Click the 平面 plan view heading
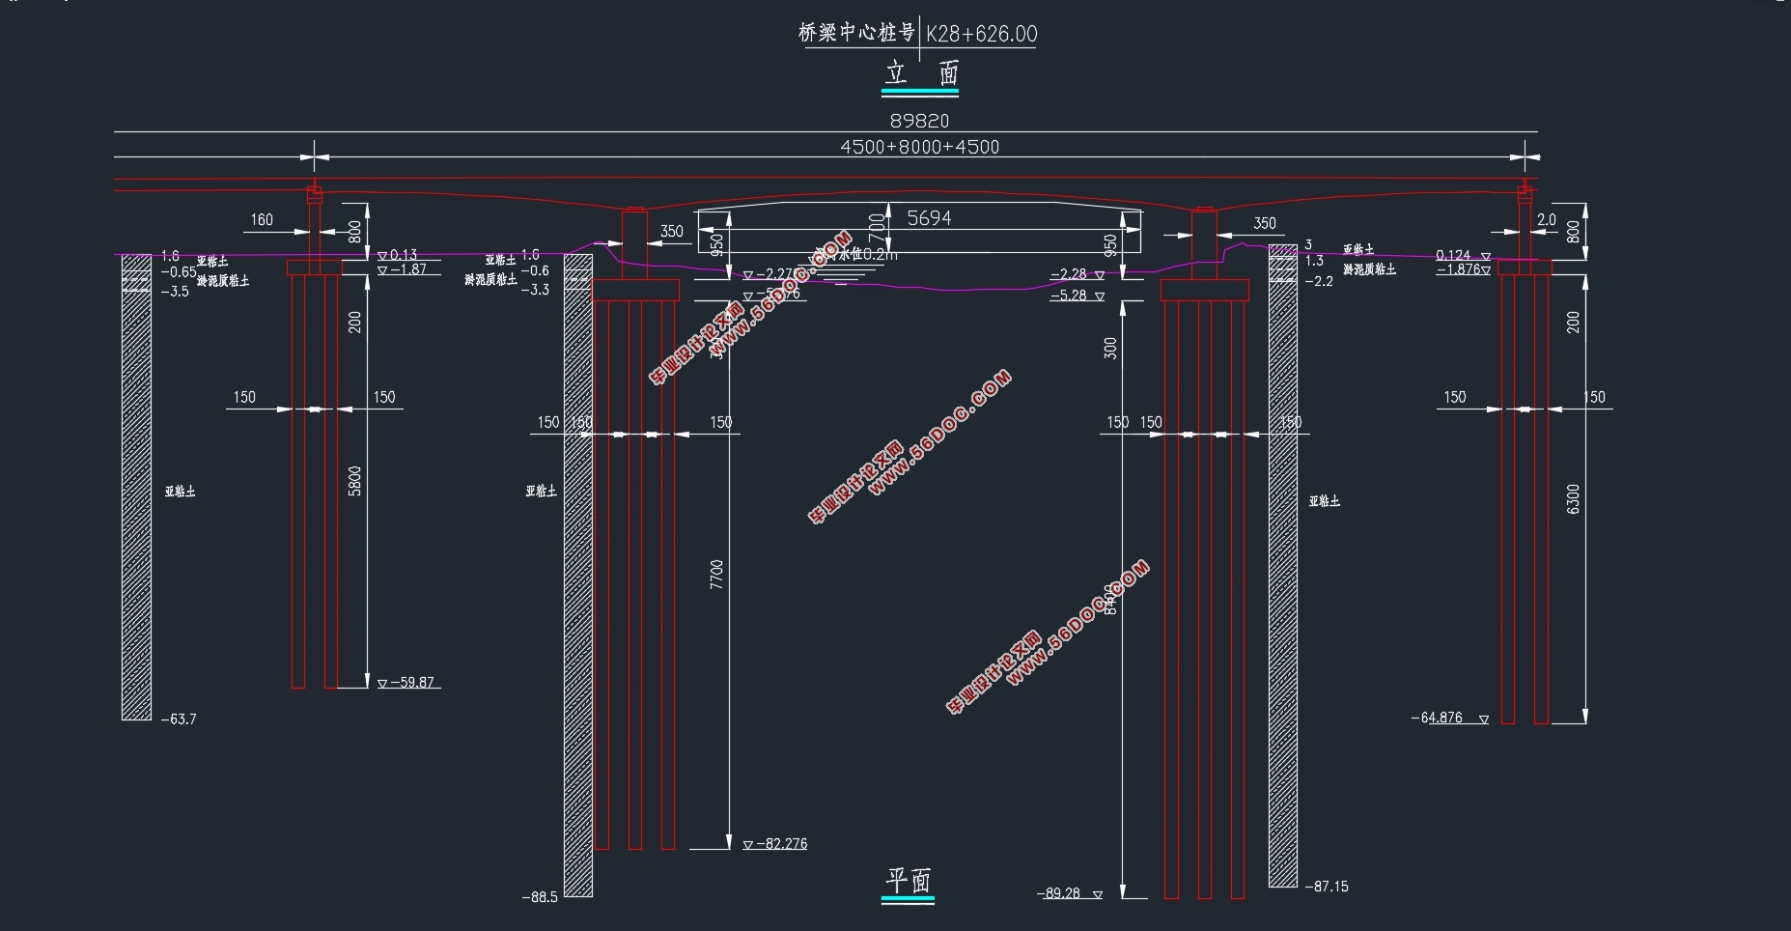This screenshot has width=1791, height=931. point(909,880)
